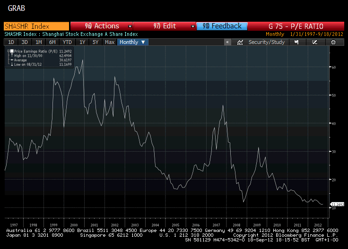Image resolution: width=348 pixels, height=249 pixels.
Task: Select the 1M time range
Action: pos(39,42)
